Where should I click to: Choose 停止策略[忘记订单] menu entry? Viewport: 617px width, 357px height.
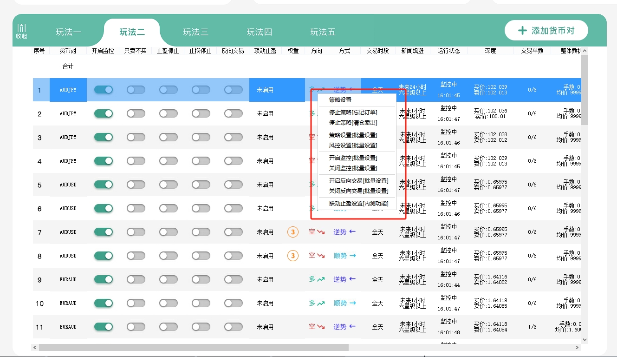tap(357, 112)
